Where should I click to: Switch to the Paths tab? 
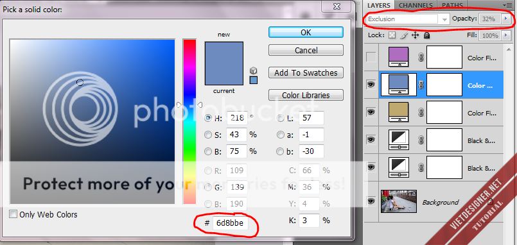point(452,5)
